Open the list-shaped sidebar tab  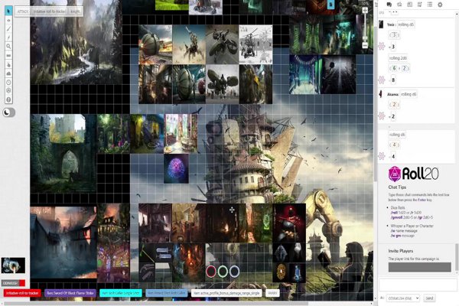(430, 5)
